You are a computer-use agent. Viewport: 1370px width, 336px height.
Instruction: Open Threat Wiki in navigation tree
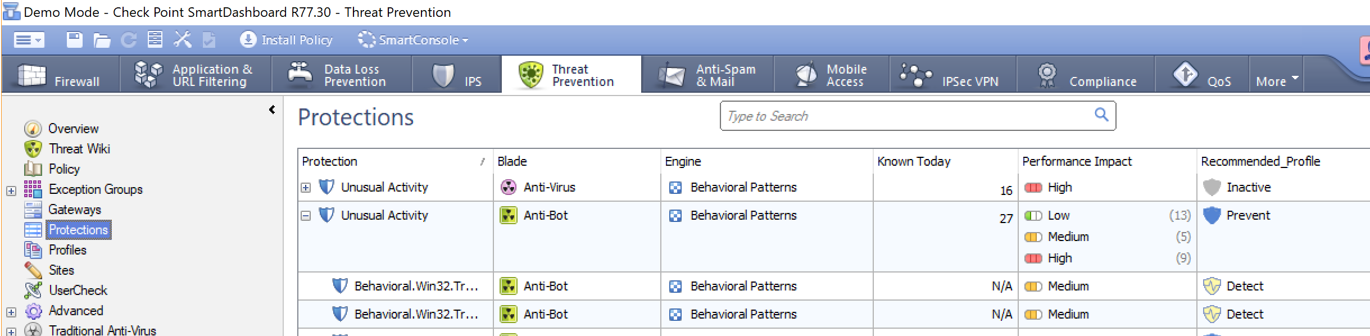[x=79, y=149]
